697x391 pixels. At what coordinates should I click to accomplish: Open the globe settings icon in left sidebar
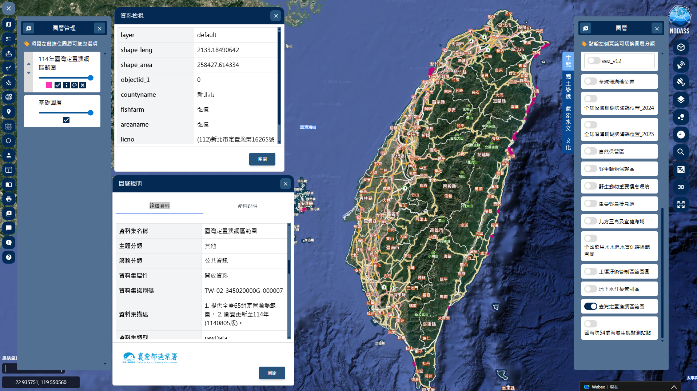click(9, 97)
